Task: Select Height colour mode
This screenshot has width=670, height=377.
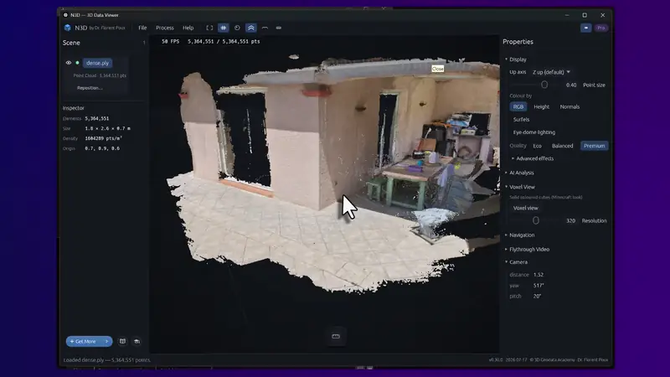Action: click(541, 107)
